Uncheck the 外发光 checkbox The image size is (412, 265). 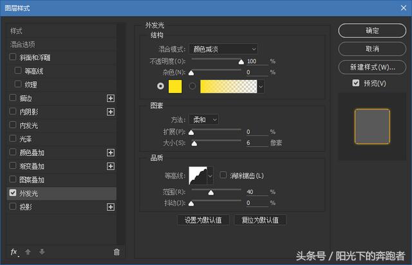(x=13, y=193)
